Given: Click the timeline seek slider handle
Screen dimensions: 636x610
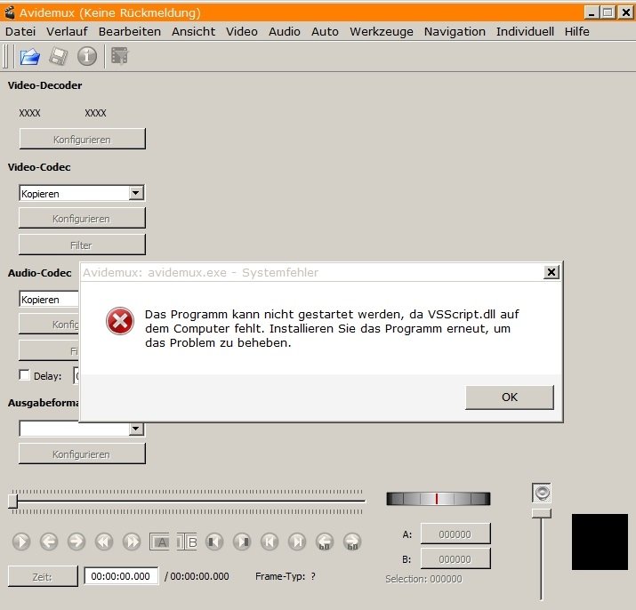Looking at the screenshot, I should 13,501.
